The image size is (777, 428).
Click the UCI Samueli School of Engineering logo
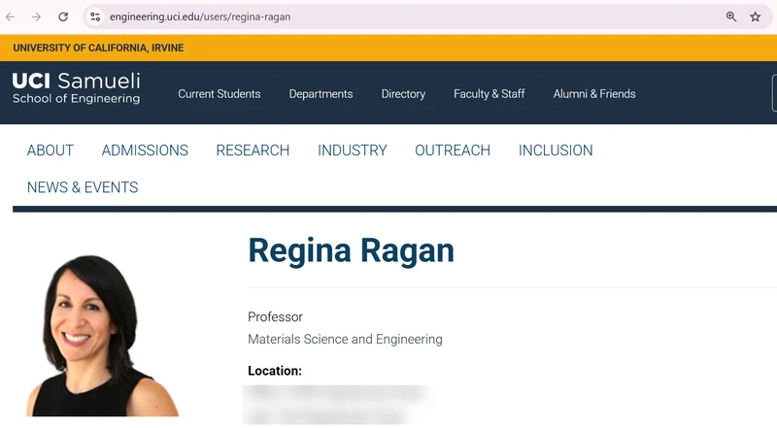(77, 88)
